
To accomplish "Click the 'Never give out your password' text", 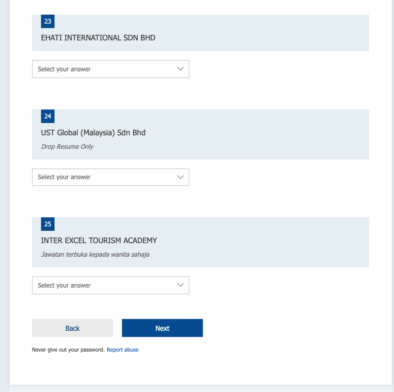I will [x=68, y=350].
